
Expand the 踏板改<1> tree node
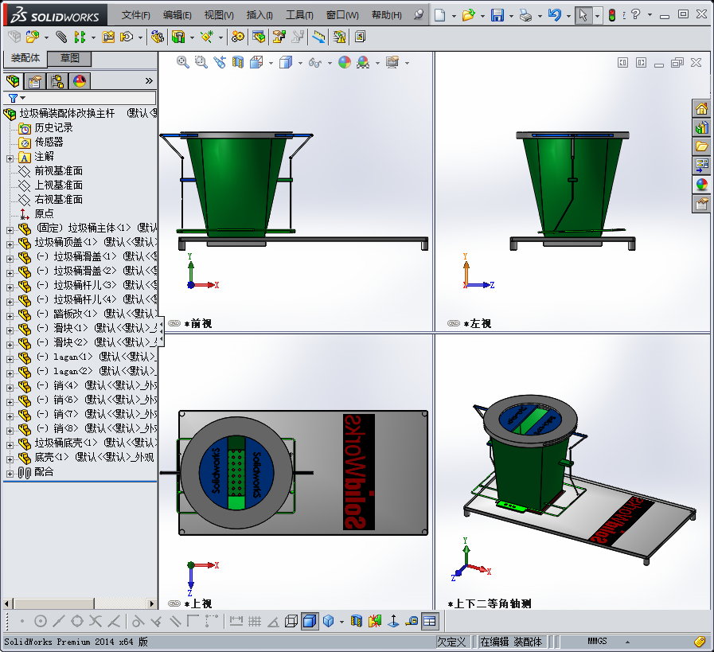pyautogui.click(x=10, y=316)
